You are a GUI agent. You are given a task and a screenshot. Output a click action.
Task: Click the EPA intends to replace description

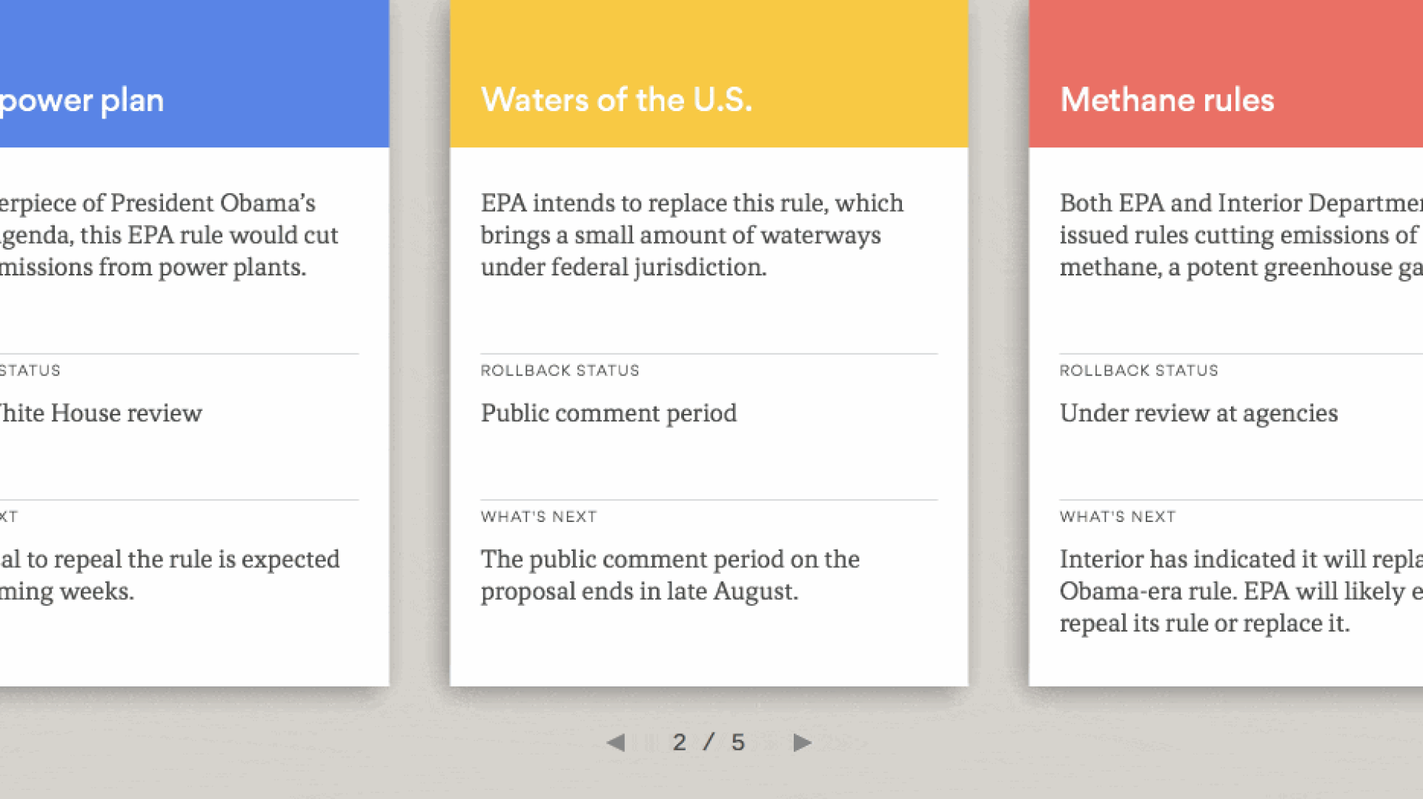click(x=692, y=235)
